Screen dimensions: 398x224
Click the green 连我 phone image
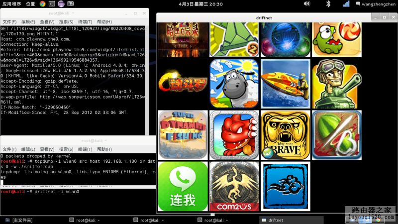click(x=183, y=186)
